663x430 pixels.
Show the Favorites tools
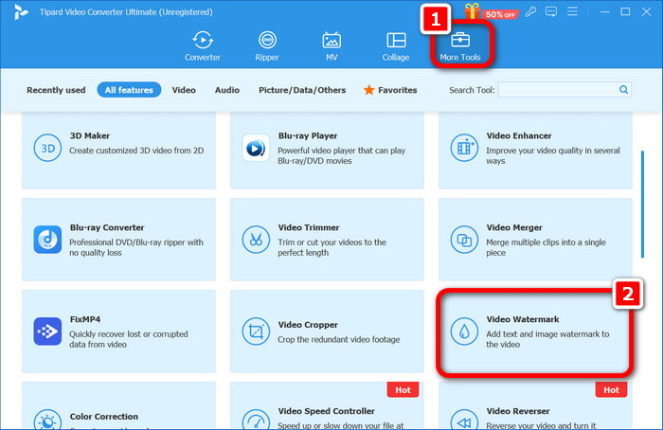pos(390,90)
